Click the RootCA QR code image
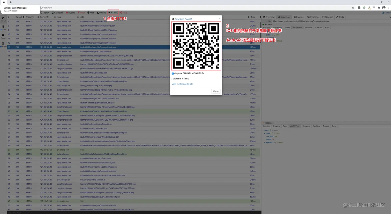391x214 pixels. point(196,46)
